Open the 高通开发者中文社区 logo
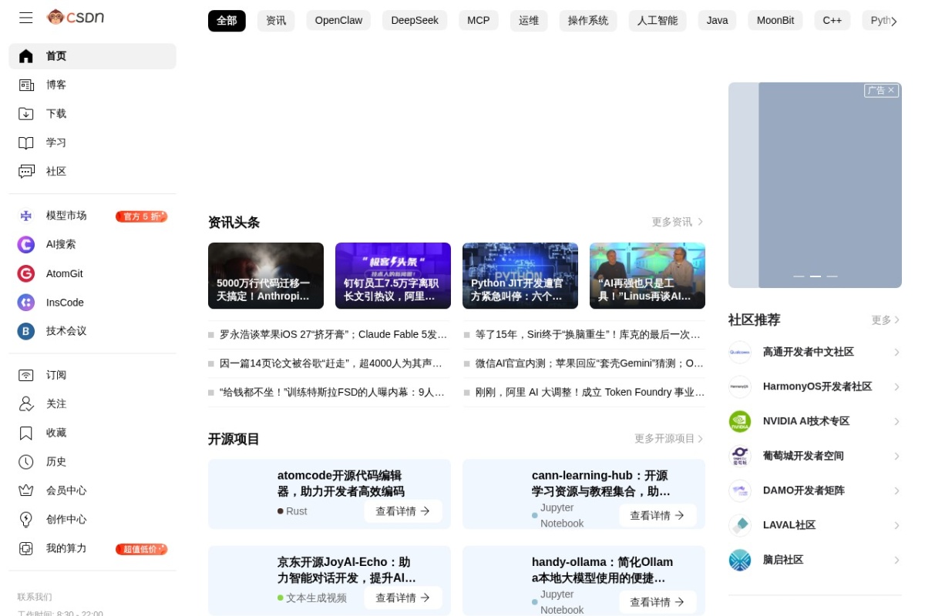The width and height of the screenshot is (925, 616). pyautogui.click(x=740, y=352)
